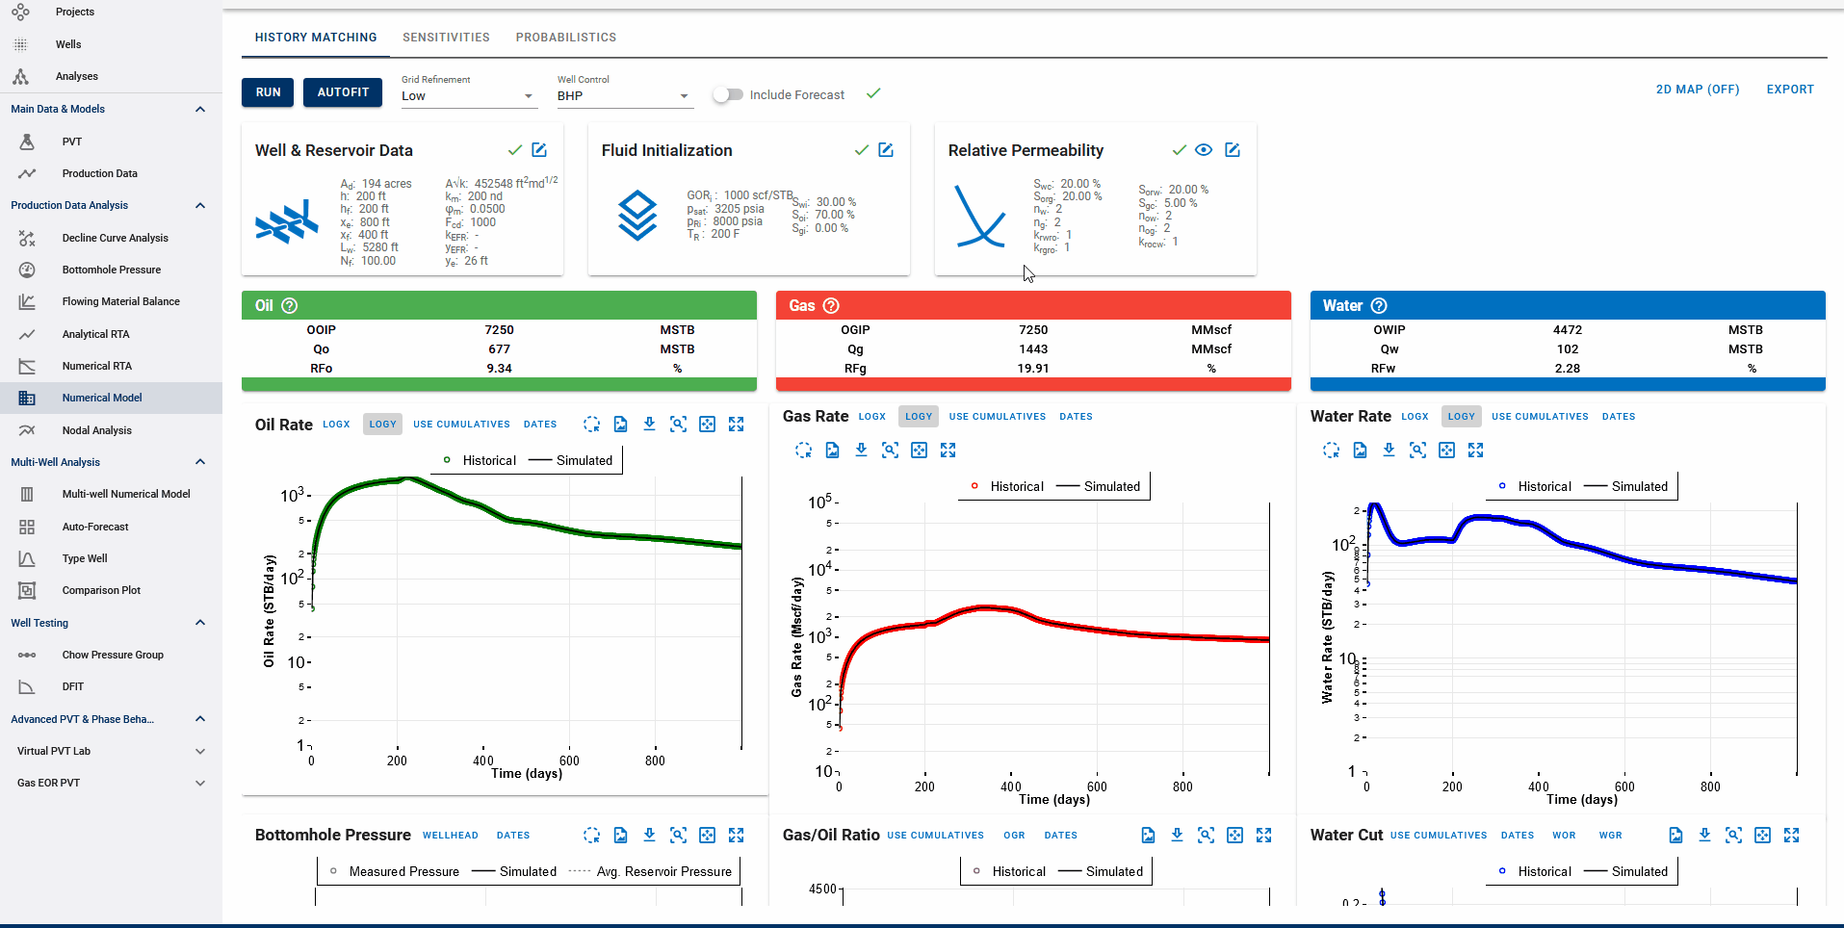Expand Gas/Oil Ratio chart to fullscreen
Screen dimensions: 1844x928
[x=1263, y=836]
